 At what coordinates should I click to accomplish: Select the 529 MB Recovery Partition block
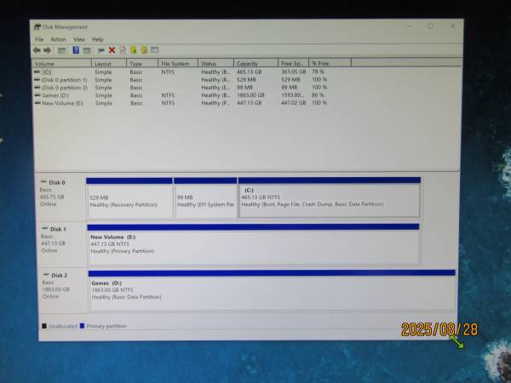[129, 198]
